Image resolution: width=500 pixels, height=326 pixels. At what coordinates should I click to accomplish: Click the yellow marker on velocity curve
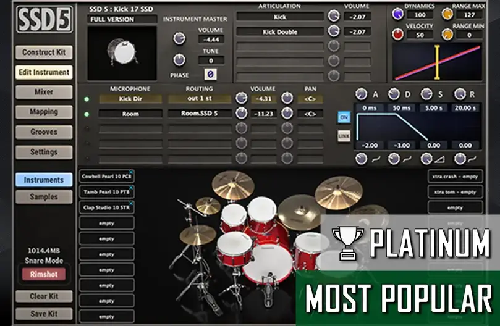[437, 62]
